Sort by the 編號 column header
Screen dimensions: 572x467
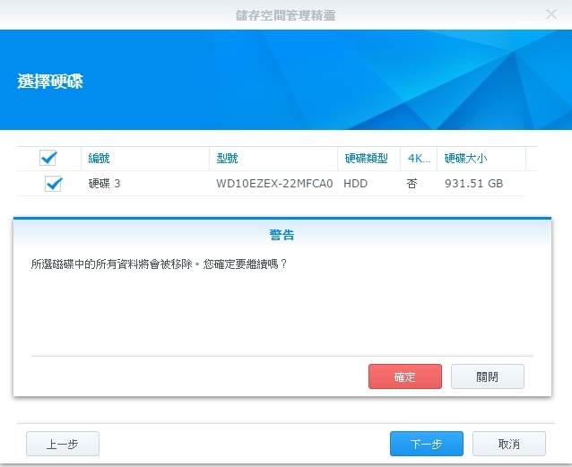145,159
